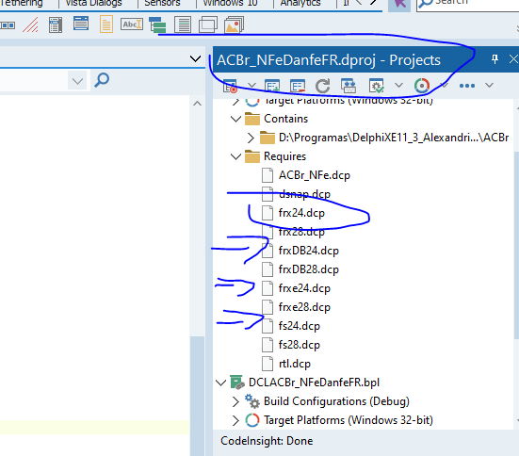Choose the blue window-with-lines component icon
519x456 pixels.
click(x=81, y=24)
